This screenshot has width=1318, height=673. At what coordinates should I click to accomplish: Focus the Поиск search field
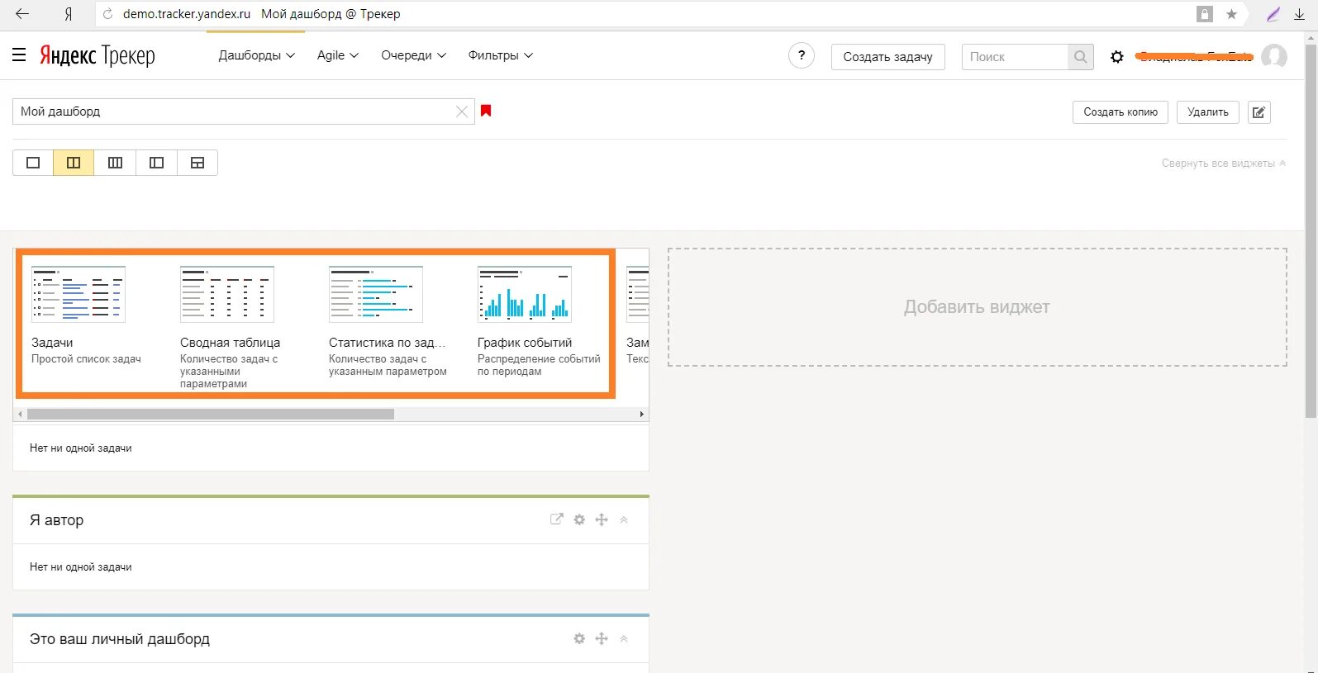click(1015, 57)
